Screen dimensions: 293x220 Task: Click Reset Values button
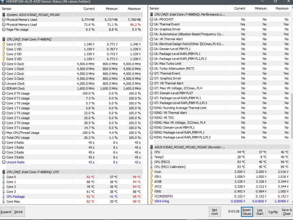[247, 212]
